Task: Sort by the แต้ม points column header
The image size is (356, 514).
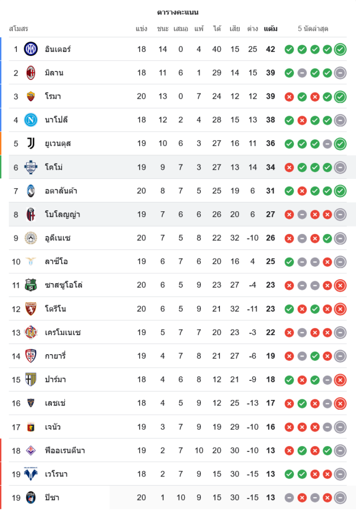Action: (270, 29)
